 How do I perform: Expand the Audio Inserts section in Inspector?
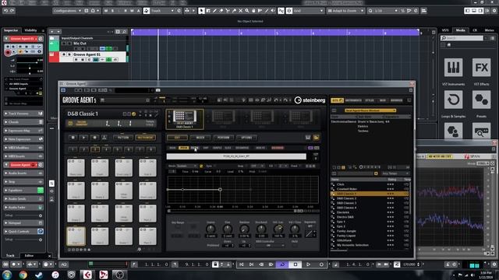(x=23, y=173)
